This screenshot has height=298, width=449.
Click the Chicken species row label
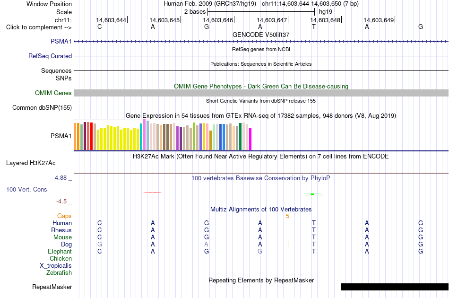60,258
